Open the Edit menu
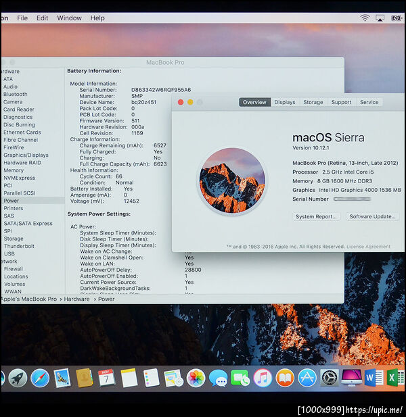Image resolution: width=406 pixels, height=417 pixels. pos(43,18)
